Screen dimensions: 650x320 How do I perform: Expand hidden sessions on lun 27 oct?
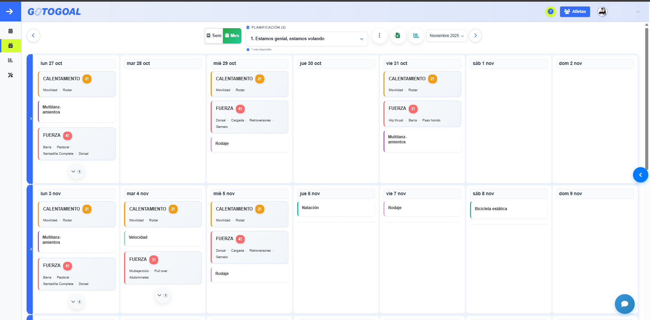(x=76, y=172)
